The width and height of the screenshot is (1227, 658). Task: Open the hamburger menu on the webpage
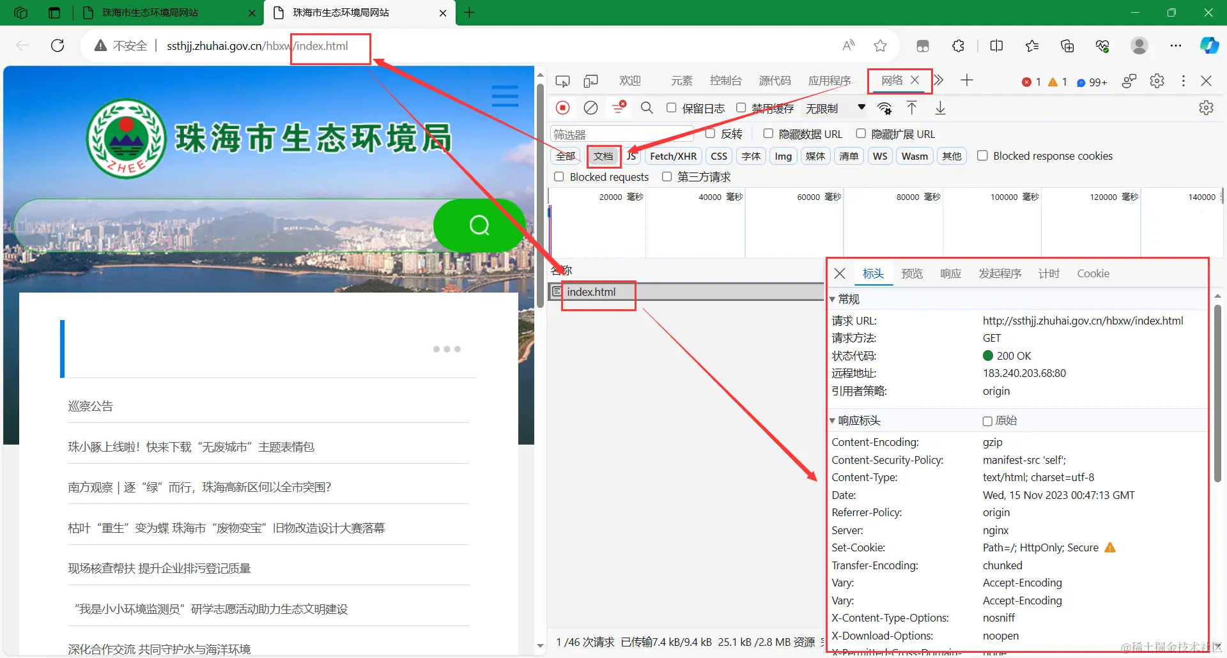505,96
